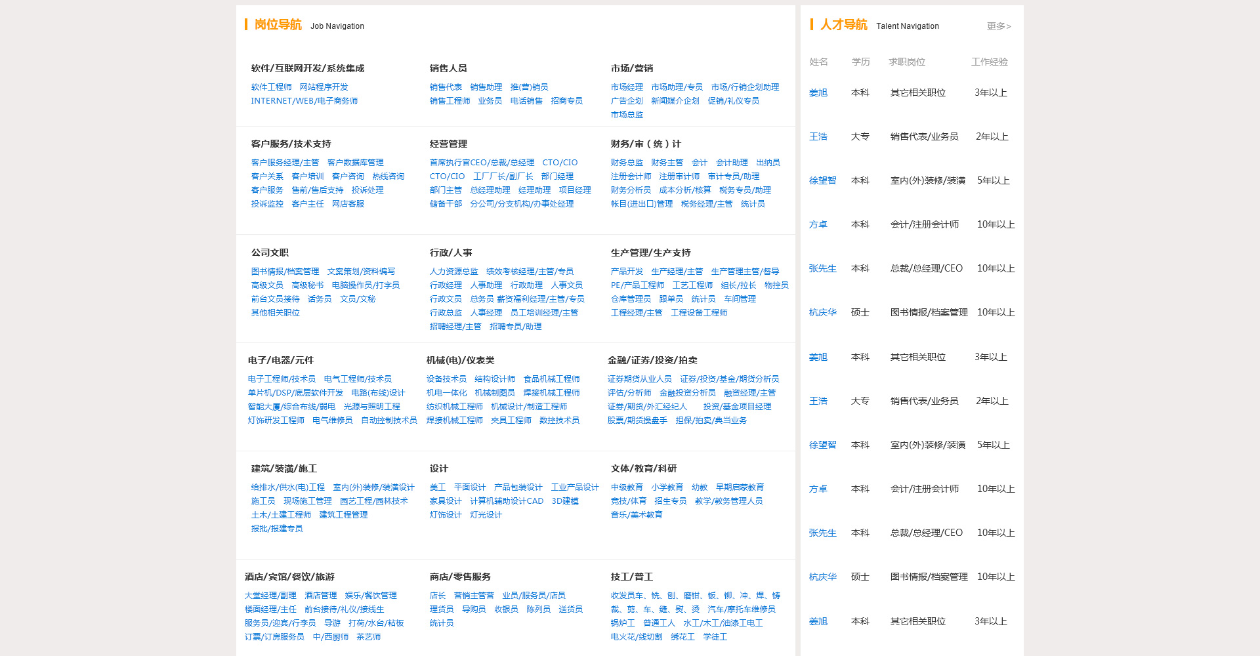Click the 3D建模 job link
This screenshot has height=656, width=1260.
565,501
